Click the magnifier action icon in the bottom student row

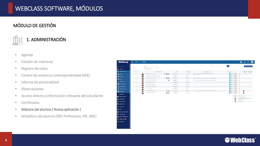[230, 93]
